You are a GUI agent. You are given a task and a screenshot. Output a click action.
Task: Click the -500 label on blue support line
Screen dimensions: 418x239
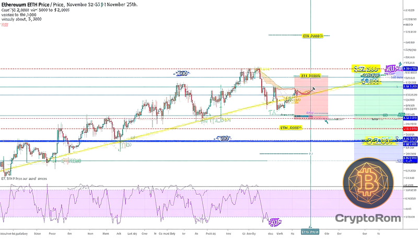click(x=223, y=139)
